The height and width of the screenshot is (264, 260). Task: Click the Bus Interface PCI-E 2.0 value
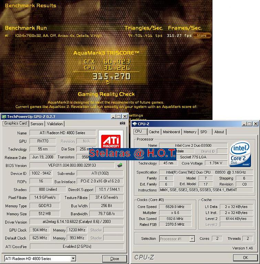(x=100, y=181)
